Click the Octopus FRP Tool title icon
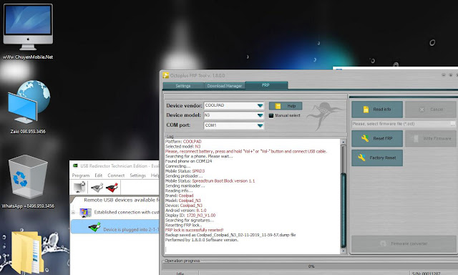 166,75
